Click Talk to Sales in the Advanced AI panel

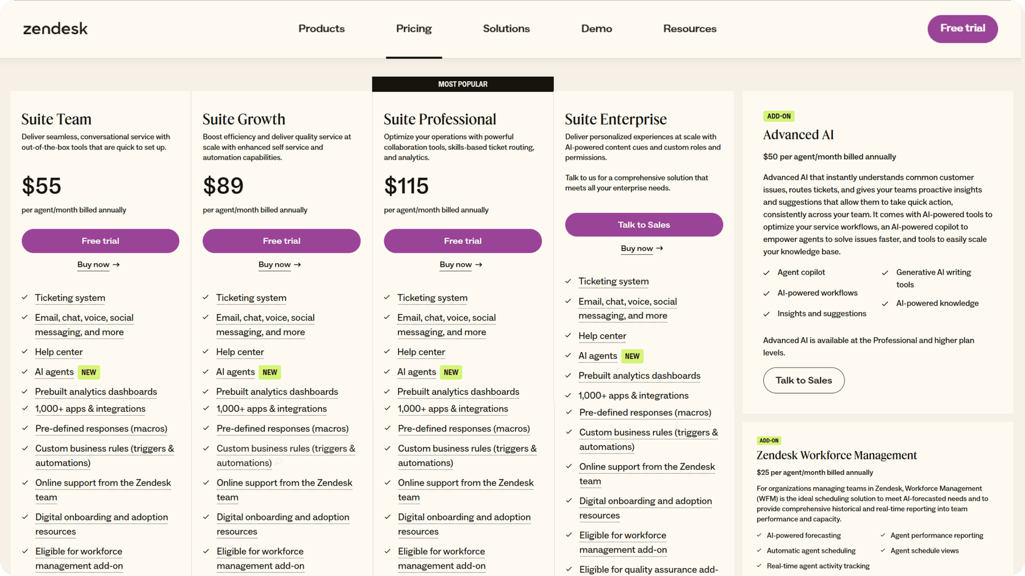pyautogui.click(x=804, y=380)
